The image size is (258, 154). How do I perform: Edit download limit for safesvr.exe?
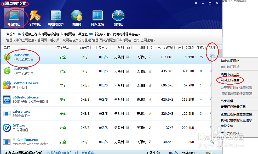[128, 114]
